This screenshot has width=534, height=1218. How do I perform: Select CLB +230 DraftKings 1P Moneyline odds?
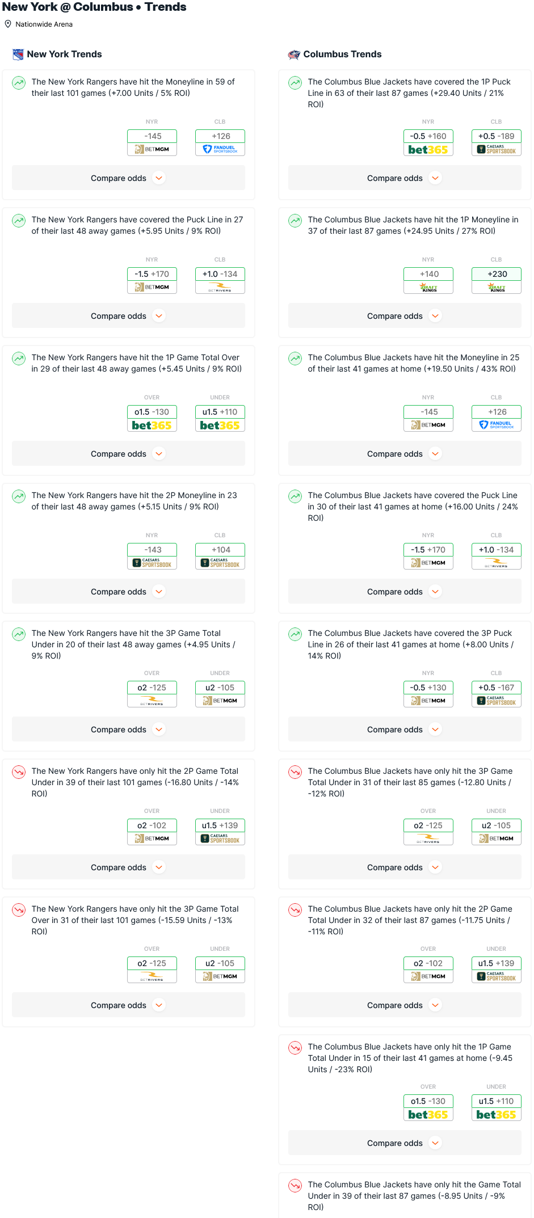(497, 280)
